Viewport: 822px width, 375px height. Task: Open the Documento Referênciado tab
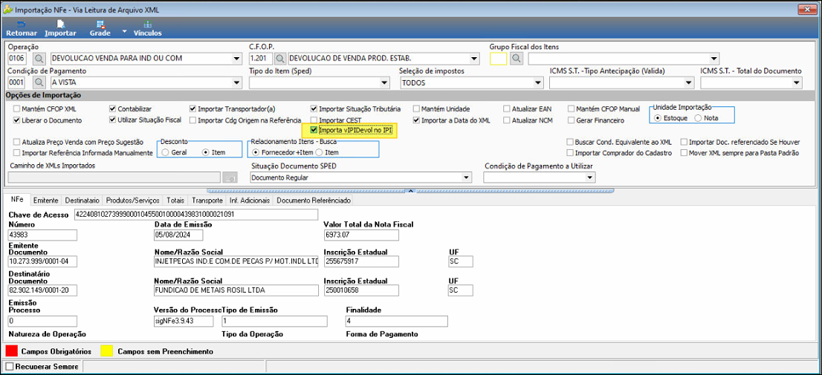click(313, 200)
